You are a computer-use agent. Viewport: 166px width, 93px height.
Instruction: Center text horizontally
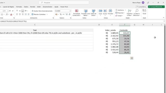pos(20,14)
